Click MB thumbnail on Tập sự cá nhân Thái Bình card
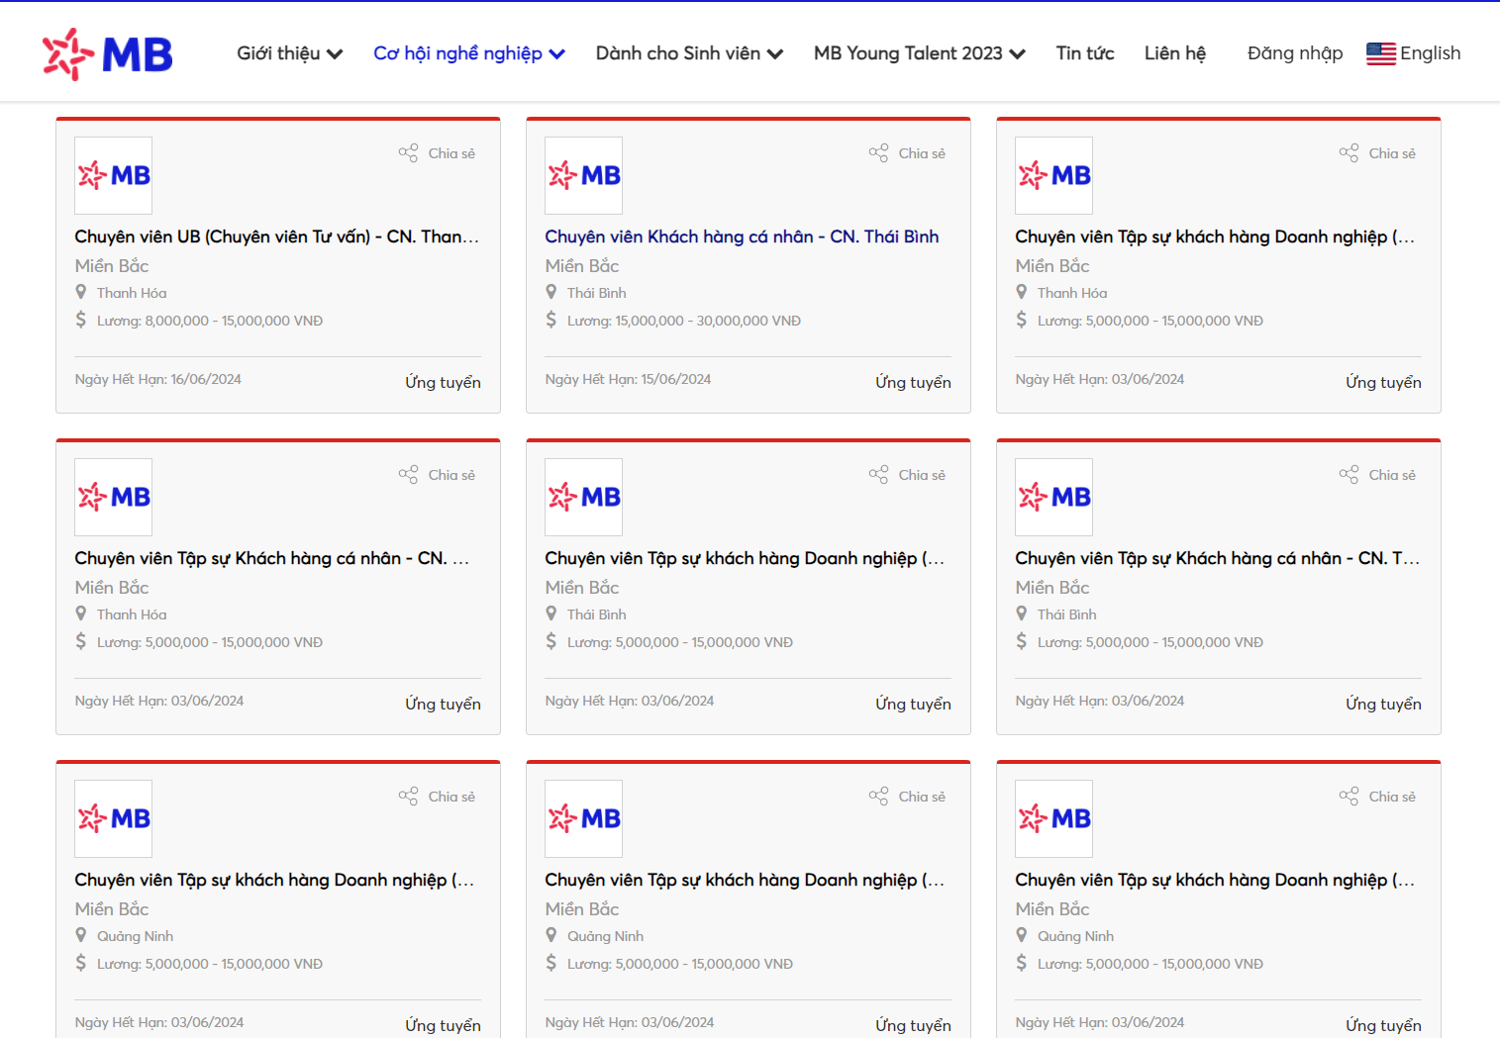 coord(1054,497)
